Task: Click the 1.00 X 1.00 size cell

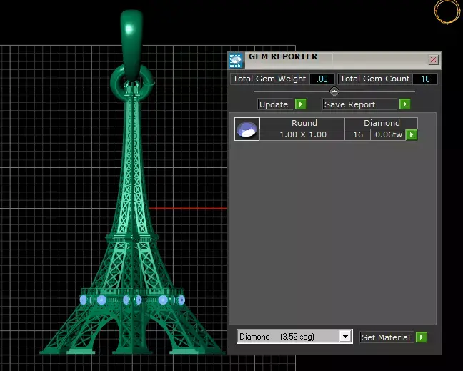Action: click(302, 134)
